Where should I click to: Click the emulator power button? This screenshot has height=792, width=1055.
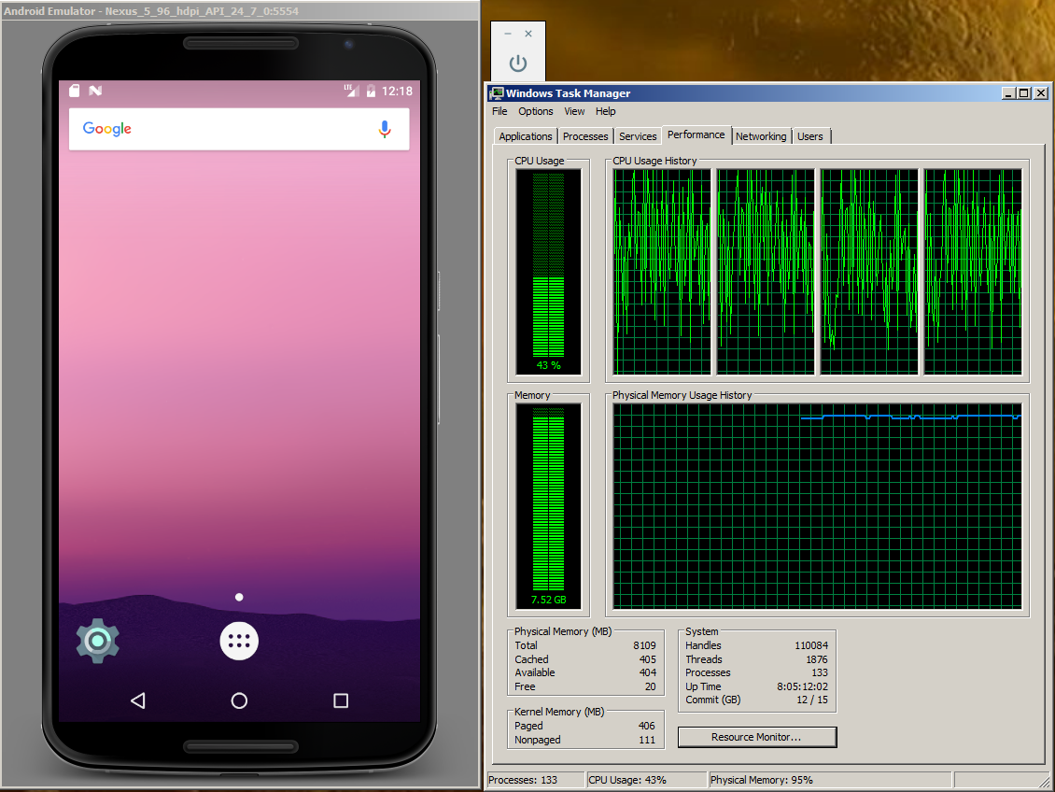518,64
